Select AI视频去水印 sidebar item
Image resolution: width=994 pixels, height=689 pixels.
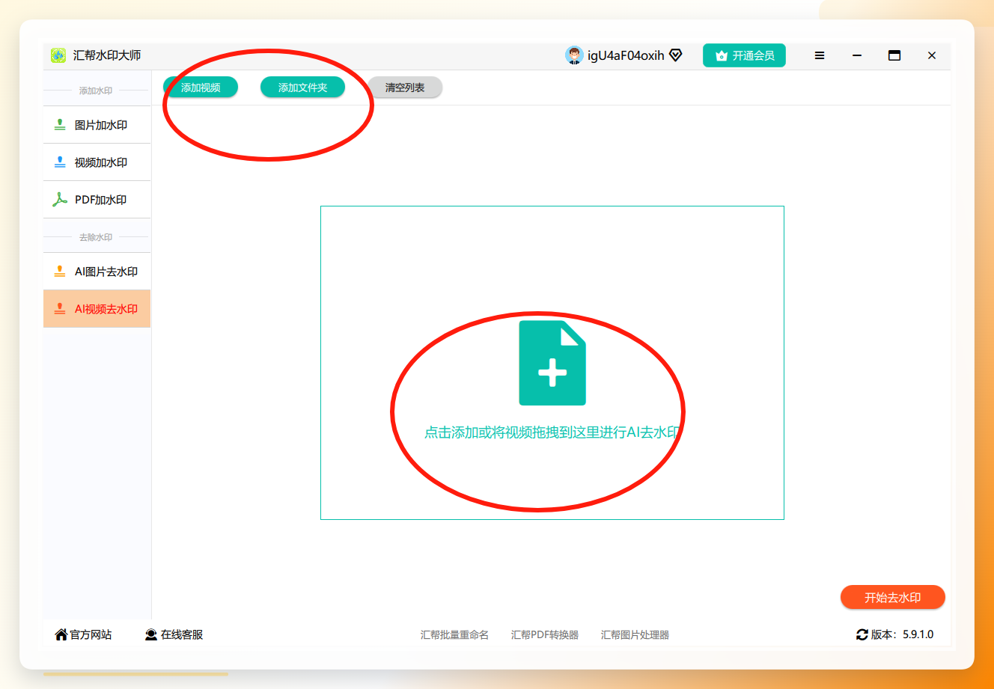(97, 309)
